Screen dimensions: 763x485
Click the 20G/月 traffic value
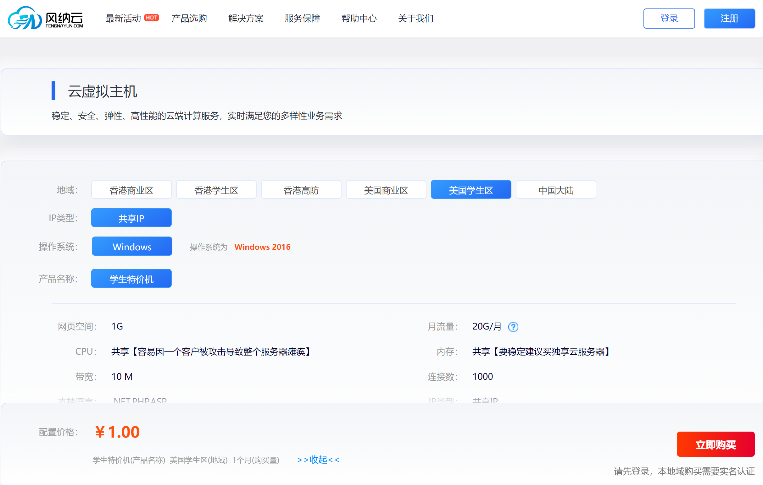coord(487,326)
